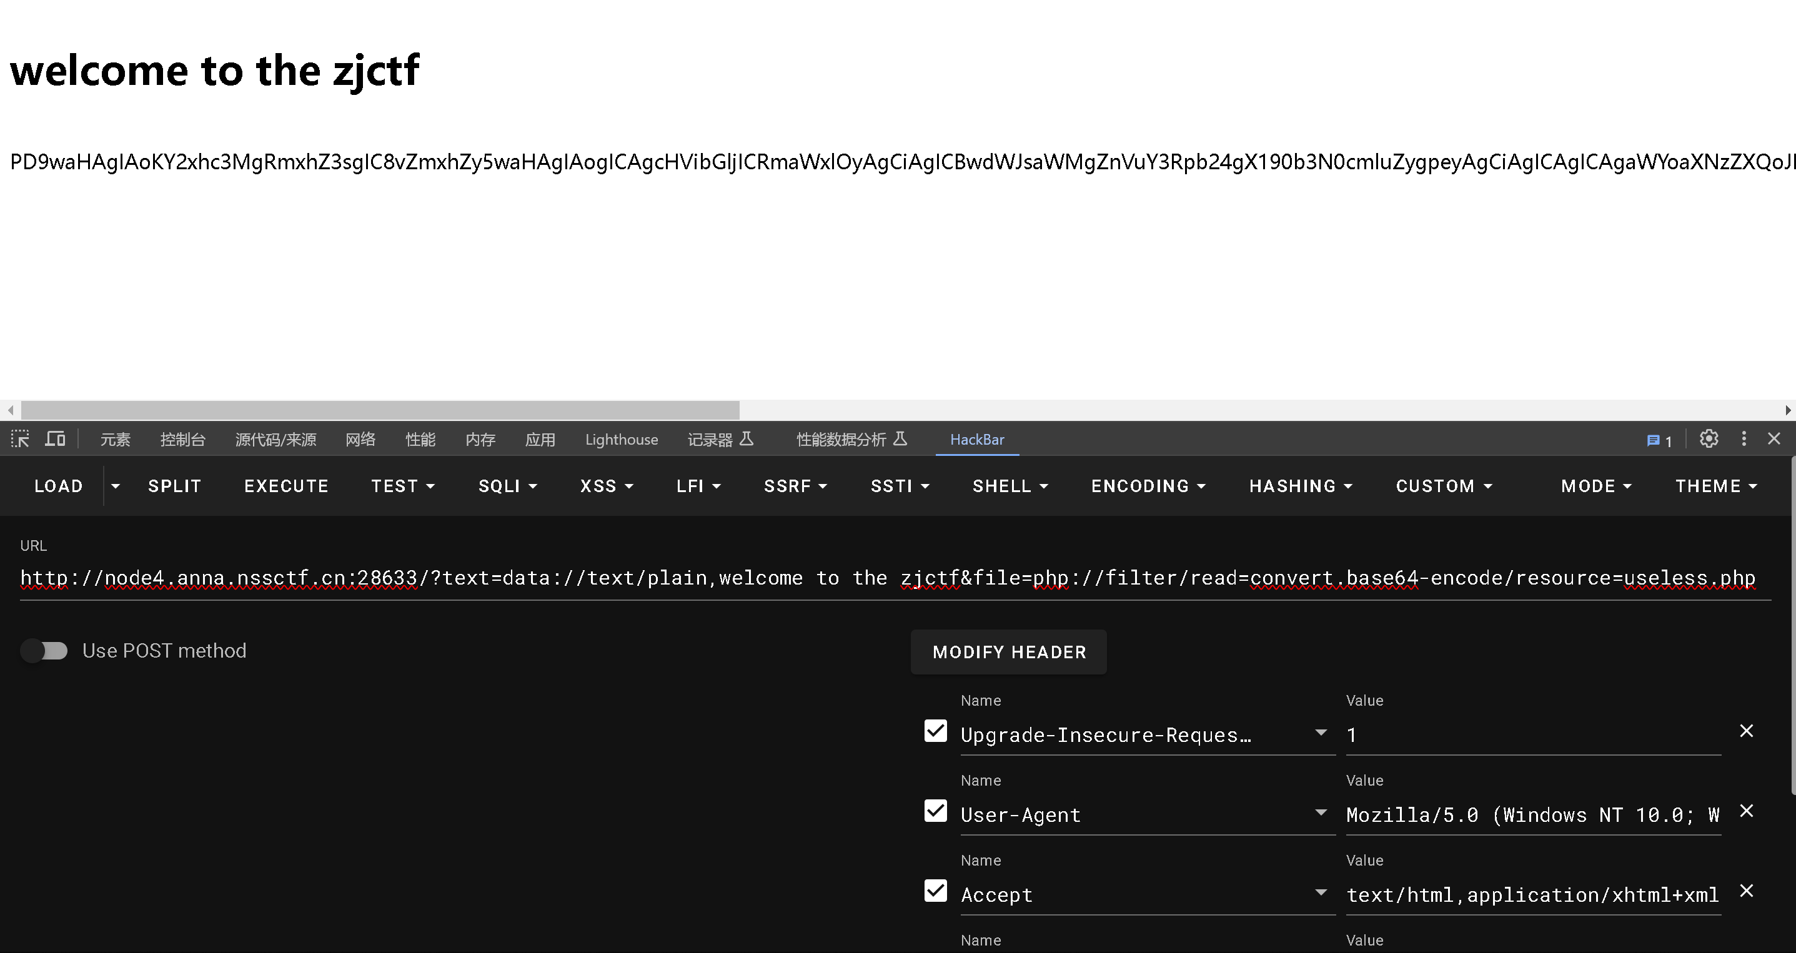The image size is (1796, 953).
Task: Uncheck the User-Agent header checkbox
Action: click(x=935, y=811)
